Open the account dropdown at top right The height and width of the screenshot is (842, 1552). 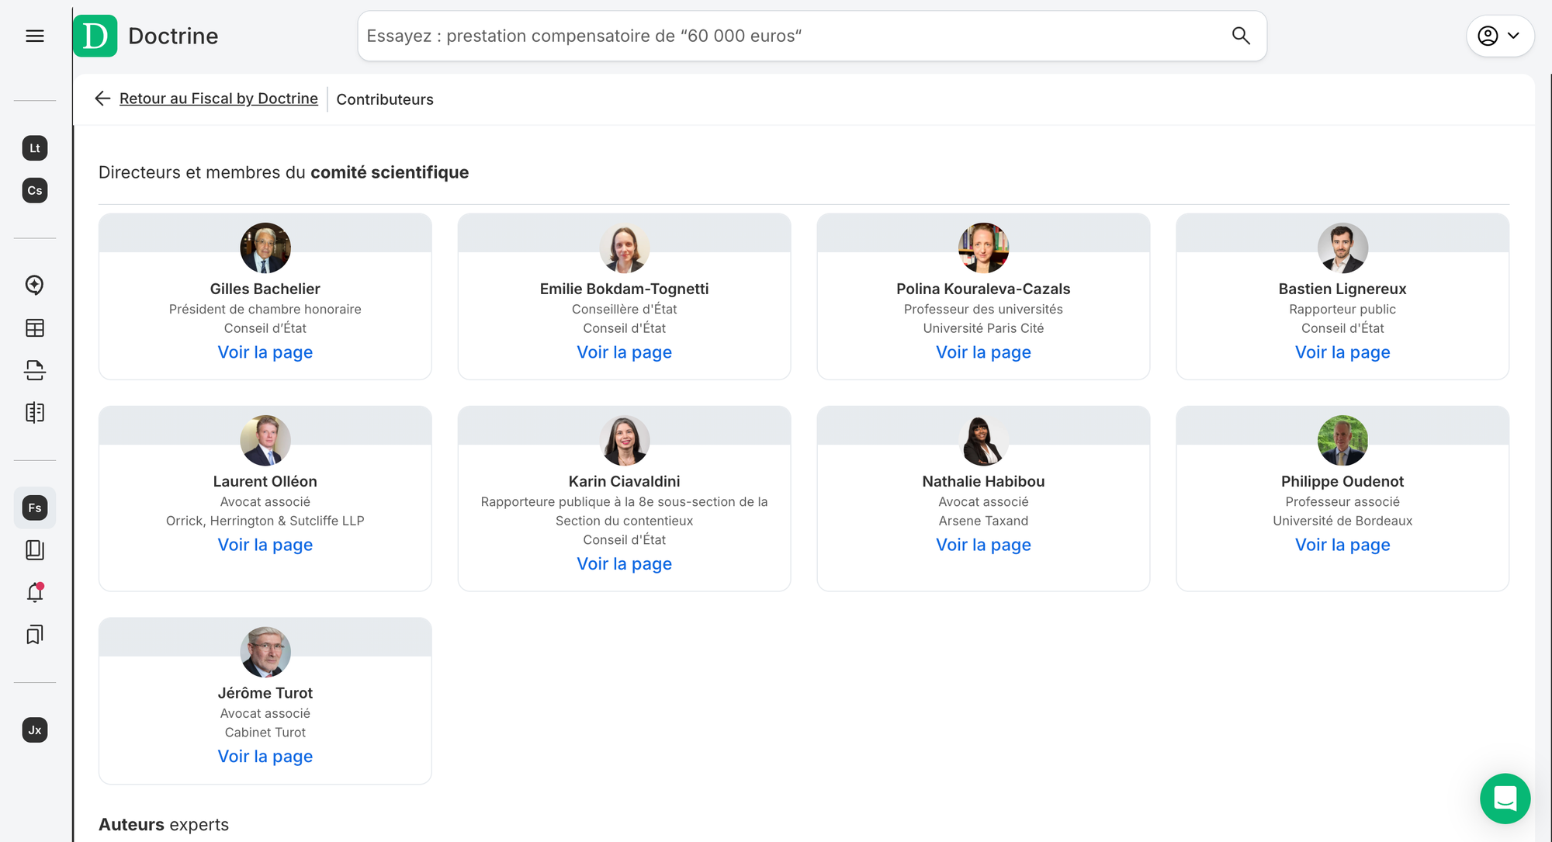tap(1486, 36)
